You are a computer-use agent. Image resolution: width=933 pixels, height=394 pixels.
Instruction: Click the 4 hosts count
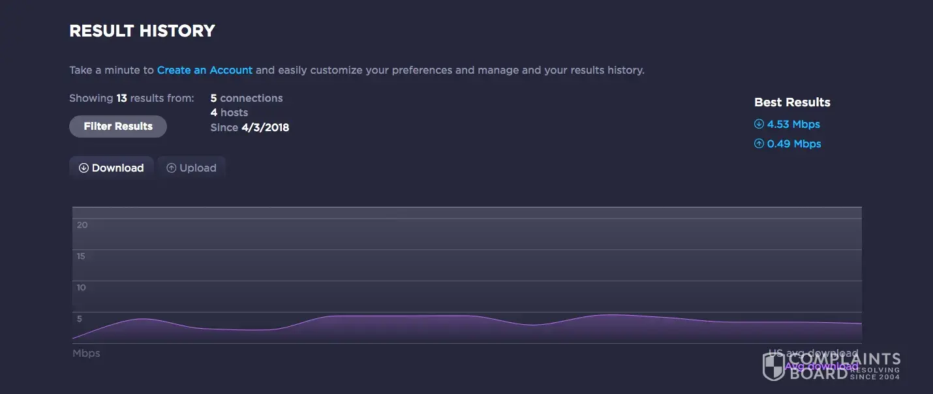click(229, 113)
